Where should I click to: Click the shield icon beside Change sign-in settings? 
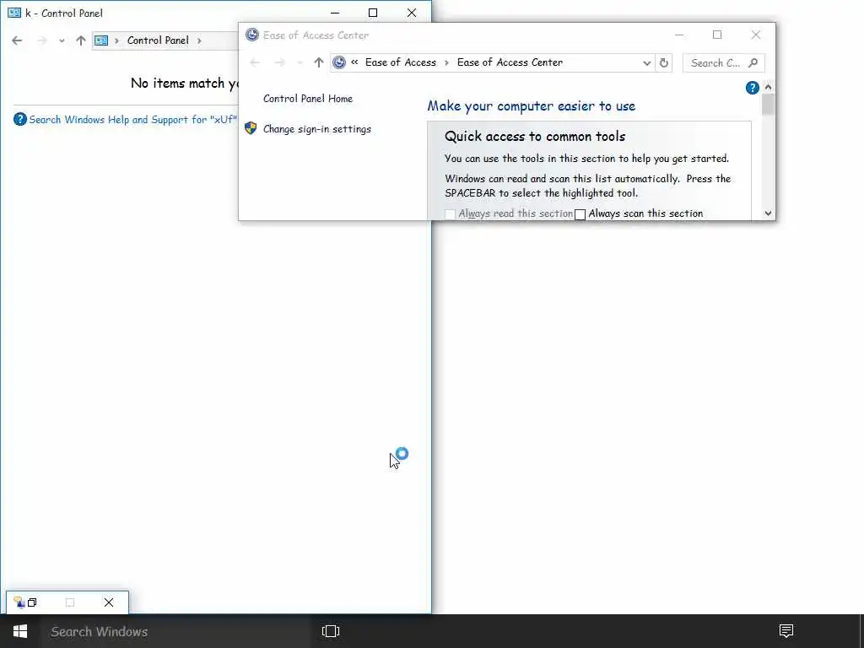[251, 128]
